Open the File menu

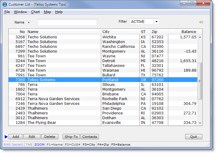coord(7,12)
